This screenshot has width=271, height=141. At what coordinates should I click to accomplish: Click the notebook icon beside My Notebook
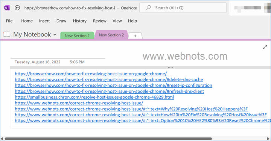[7, 34]
